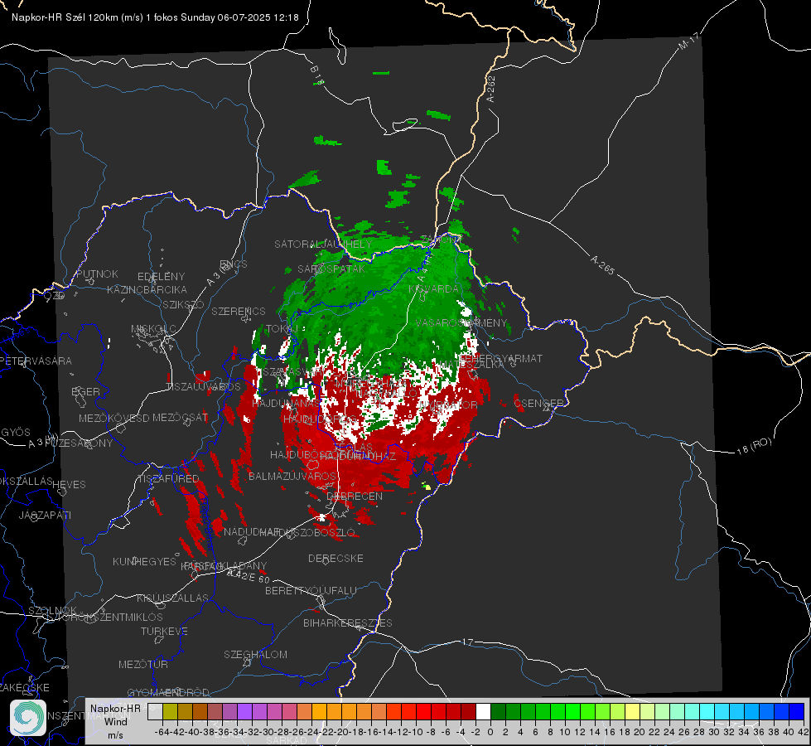Select the dark green legend swatch between 0 and 2

click(x=498, y=711)
